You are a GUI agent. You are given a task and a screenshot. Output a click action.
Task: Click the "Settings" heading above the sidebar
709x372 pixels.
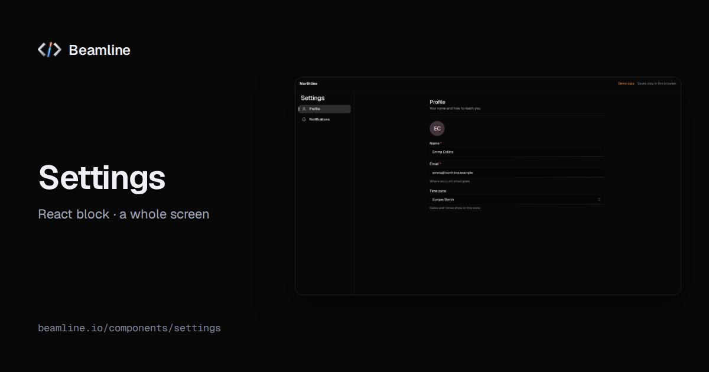(313, 98)
